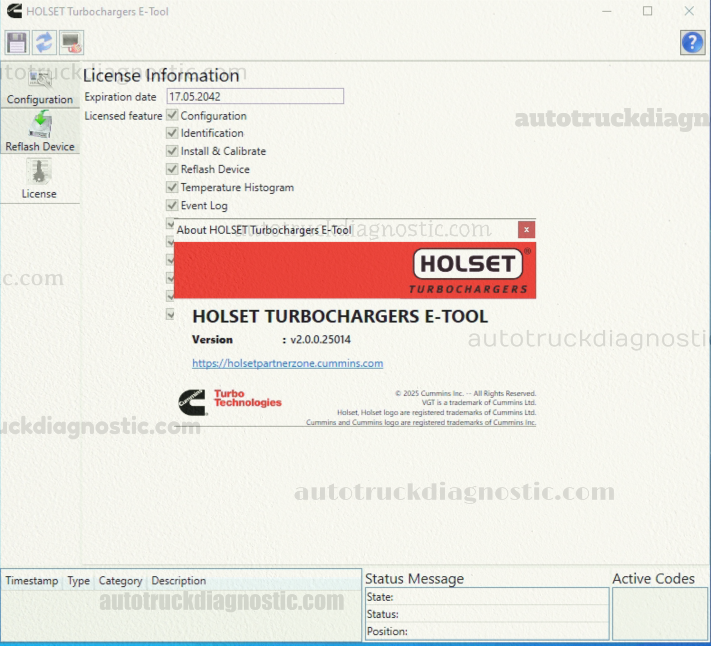Viewport: 711px width, 646px height.
Task: Open the Configuration sidebar section
Action: [40, 87]
